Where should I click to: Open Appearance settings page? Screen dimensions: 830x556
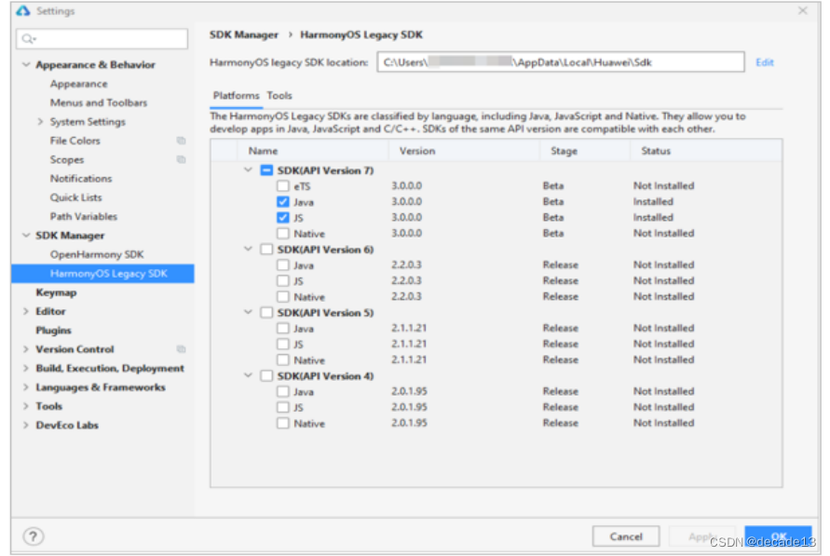[79, 84]
